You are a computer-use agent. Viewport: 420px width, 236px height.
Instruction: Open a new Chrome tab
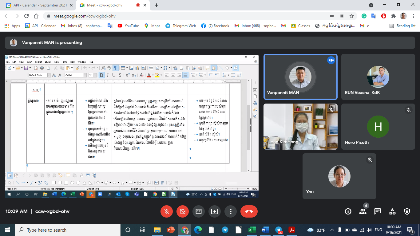[157, 5]
